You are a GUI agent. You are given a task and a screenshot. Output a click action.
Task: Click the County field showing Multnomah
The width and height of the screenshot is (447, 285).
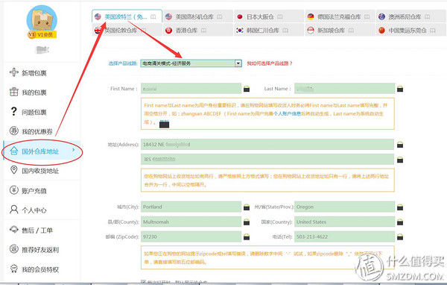pos(191,222)
